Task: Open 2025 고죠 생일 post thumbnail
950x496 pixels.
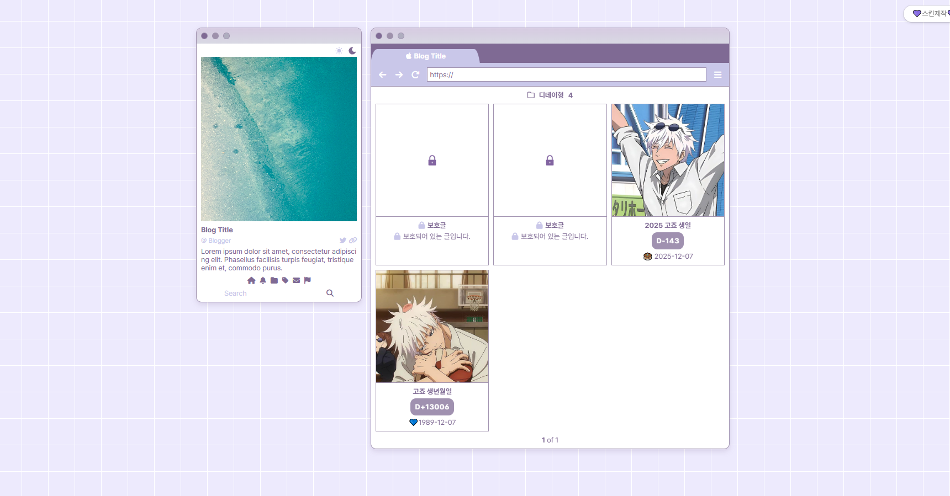Action: (668, 161)
